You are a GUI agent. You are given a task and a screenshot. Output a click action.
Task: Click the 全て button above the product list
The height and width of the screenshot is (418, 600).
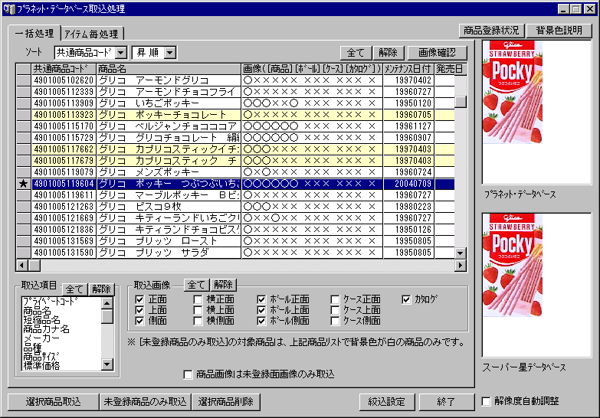356,52
